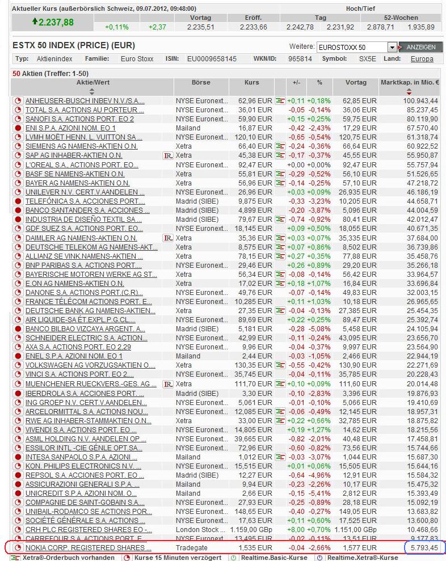
Task: Open the orderbook icon in the E.ON AG row
Action: [x=280, y=284]
